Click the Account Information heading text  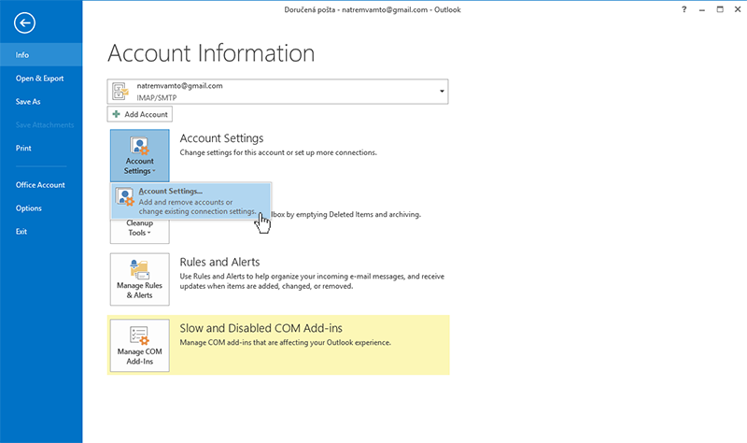pos(211,53)
